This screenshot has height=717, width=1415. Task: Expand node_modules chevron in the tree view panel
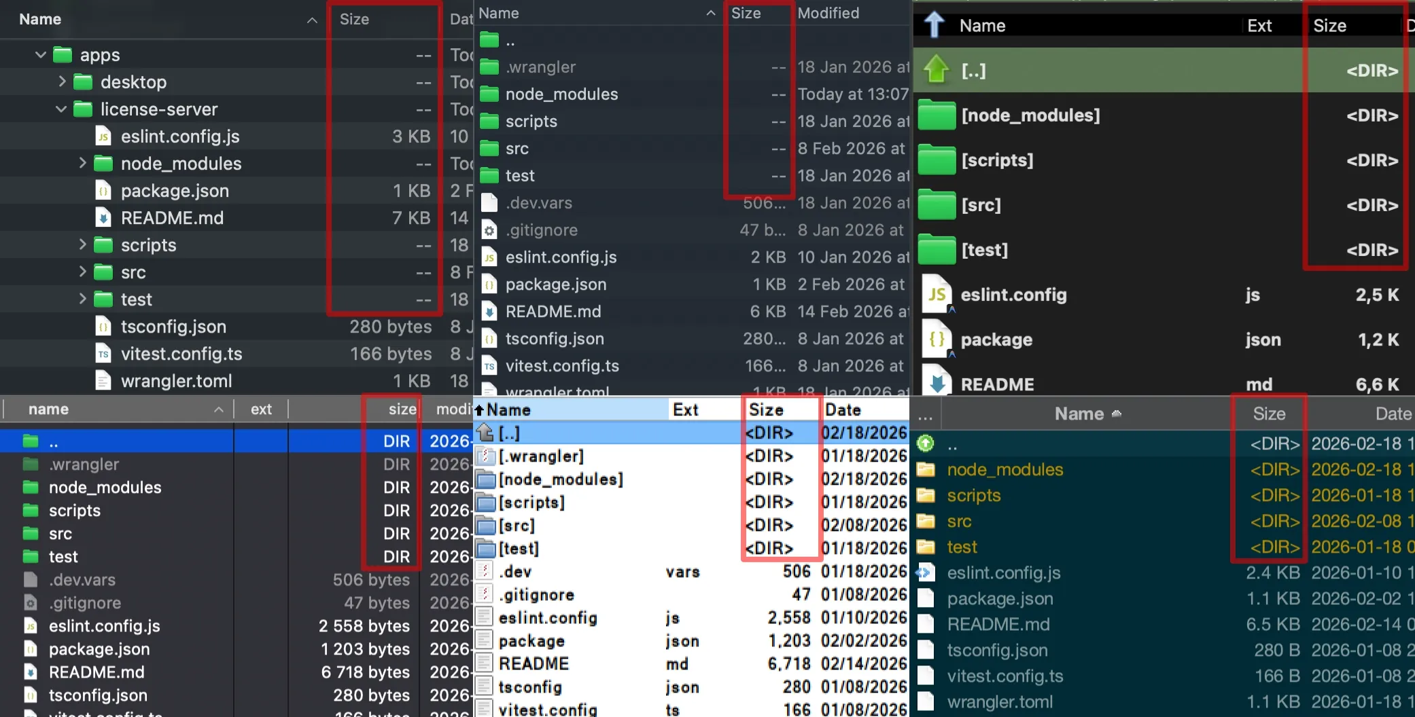coord(82,163)
